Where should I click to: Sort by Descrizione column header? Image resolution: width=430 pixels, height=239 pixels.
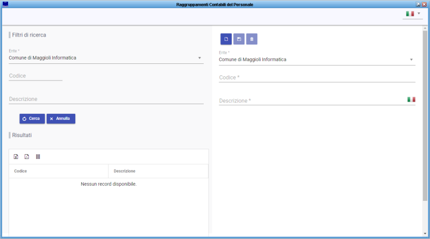pos(158,171)
